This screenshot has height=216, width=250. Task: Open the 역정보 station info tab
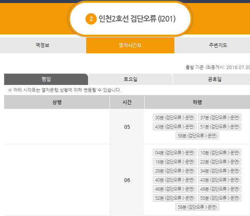pyautogui.click(x=43, y=45)
